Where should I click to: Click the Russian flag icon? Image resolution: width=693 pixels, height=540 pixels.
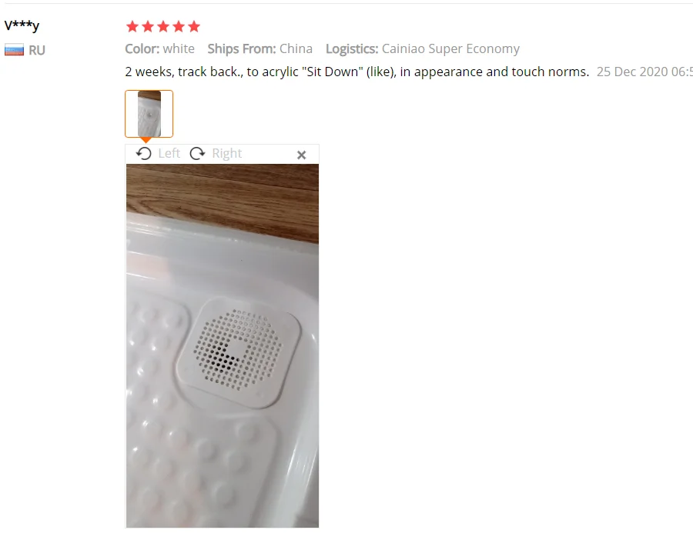(x=14, y=50)
